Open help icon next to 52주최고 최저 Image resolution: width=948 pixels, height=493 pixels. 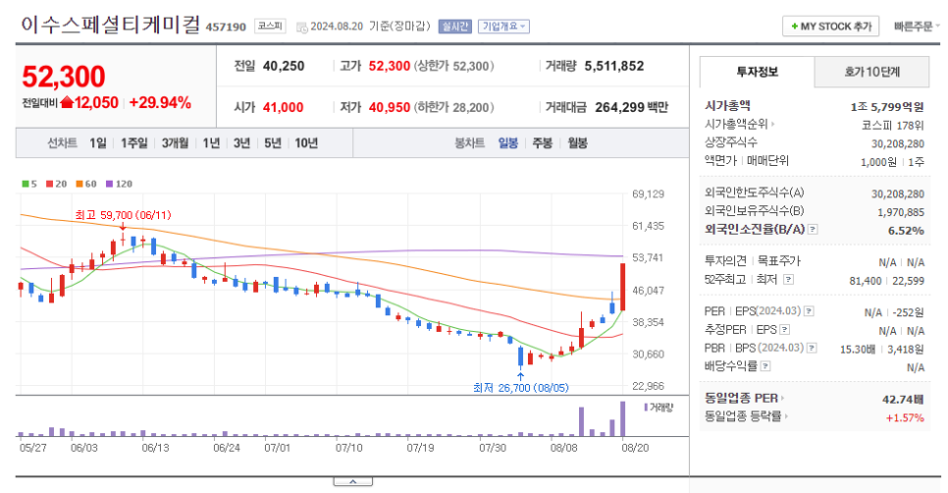tap(788, 279)
